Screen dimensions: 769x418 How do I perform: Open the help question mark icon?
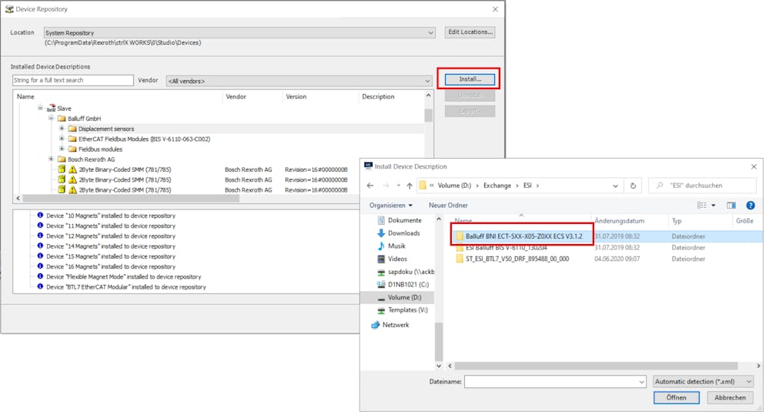click(751, 205)
